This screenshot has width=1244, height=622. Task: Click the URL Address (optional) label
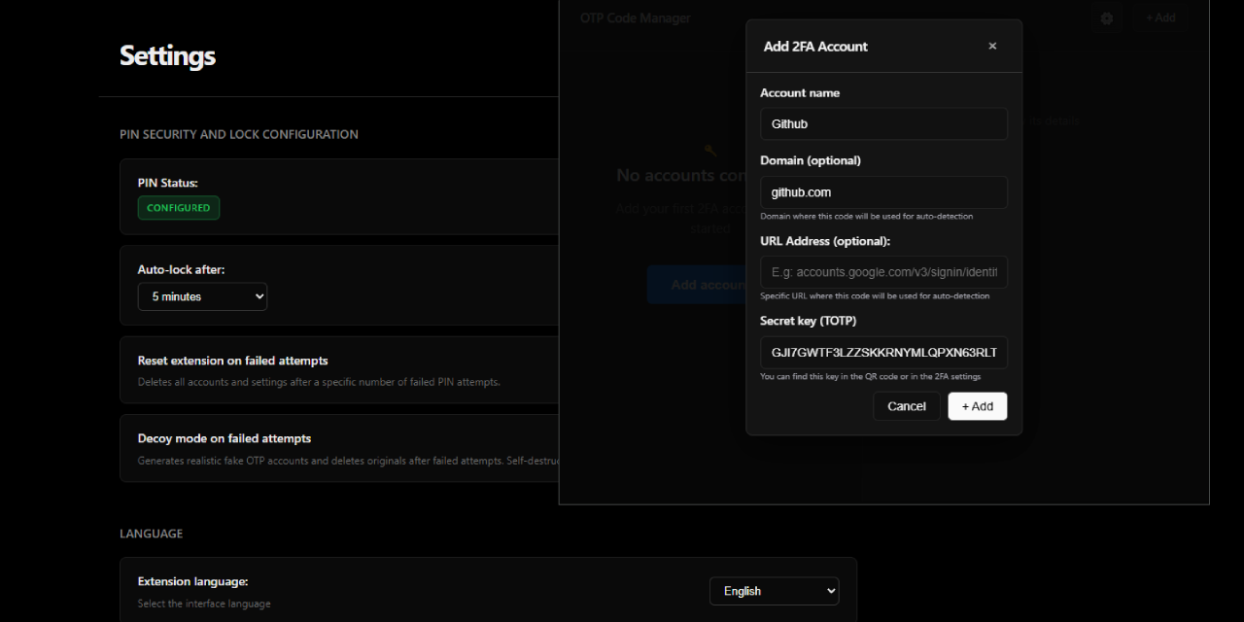(x=825, y=241)
